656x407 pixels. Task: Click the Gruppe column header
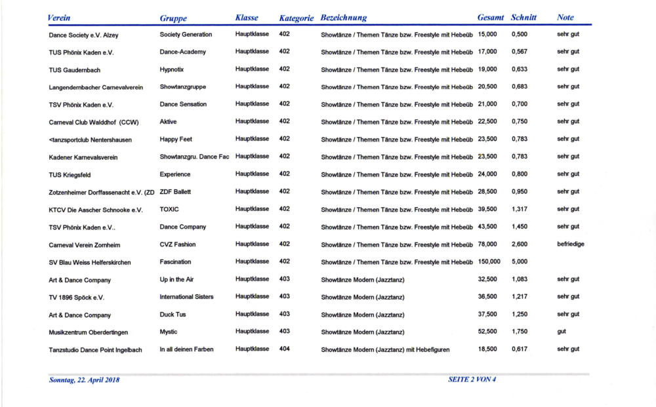pos(173,18)
